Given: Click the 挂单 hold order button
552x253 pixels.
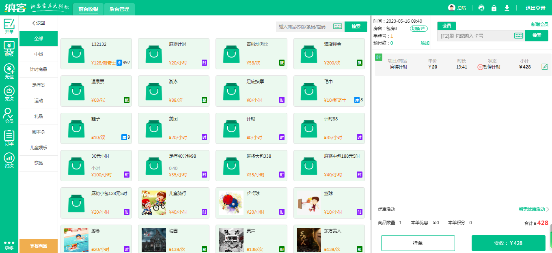Looking at the screenshot, I should tap(418, 243).
